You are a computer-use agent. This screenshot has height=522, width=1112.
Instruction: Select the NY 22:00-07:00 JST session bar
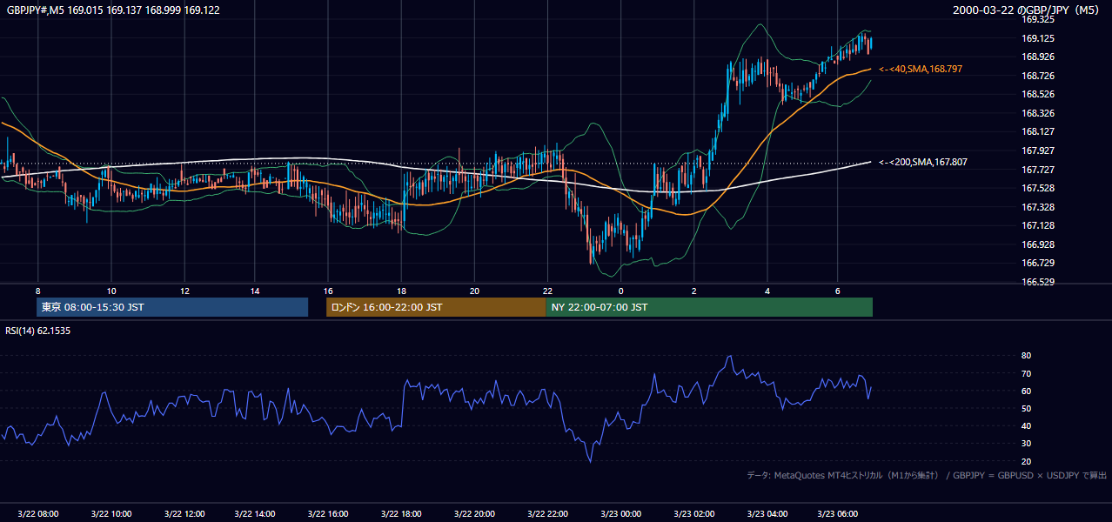click(x=709, y=307)
